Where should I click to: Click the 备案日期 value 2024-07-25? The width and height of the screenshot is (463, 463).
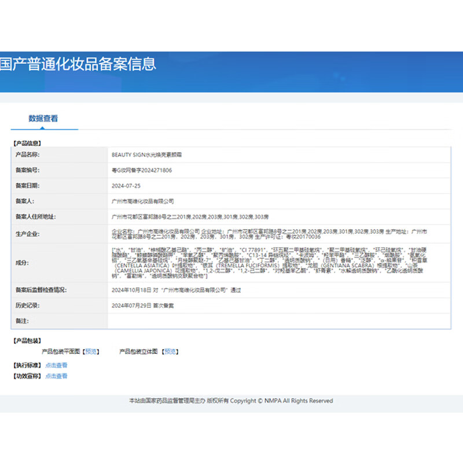pyautogui.click(x=126, y=185)
